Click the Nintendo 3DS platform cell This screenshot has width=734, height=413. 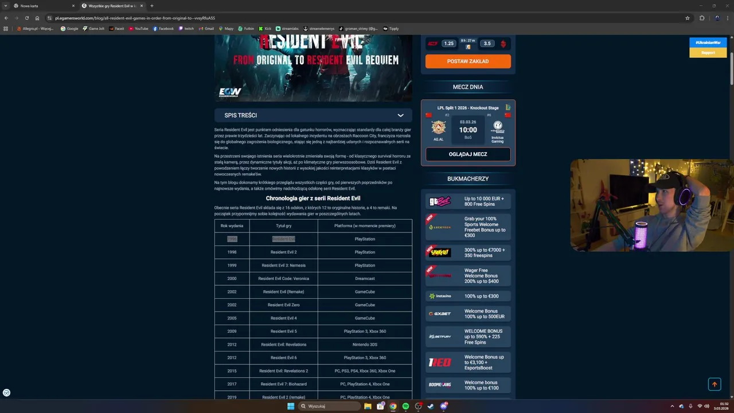point(365,345)
